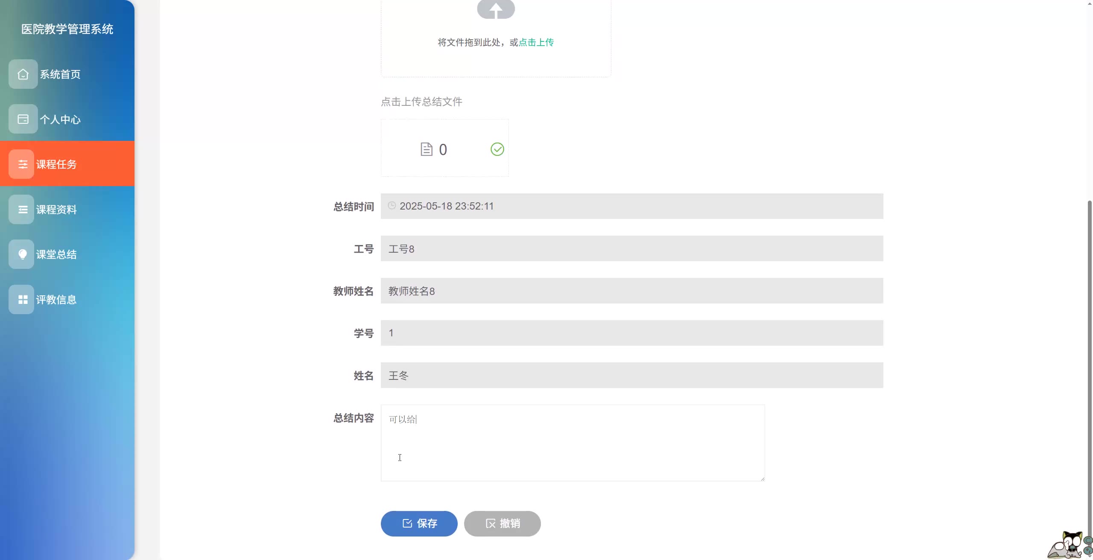Open the 评教信息 menu item

coord(56,300)
